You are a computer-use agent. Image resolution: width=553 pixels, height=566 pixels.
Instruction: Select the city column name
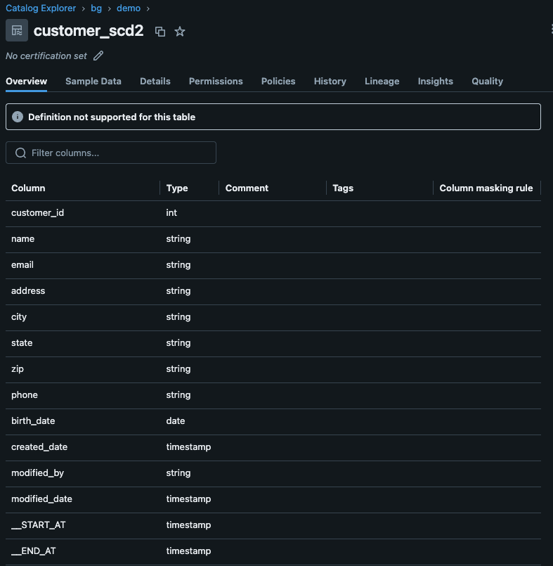tap(19, 317)
